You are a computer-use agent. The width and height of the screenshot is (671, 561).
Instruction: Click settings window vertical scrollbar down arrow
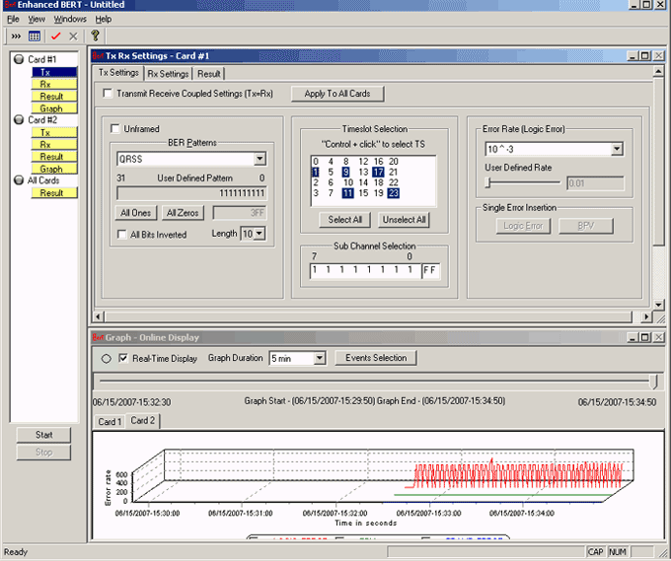tap(658, 305)
